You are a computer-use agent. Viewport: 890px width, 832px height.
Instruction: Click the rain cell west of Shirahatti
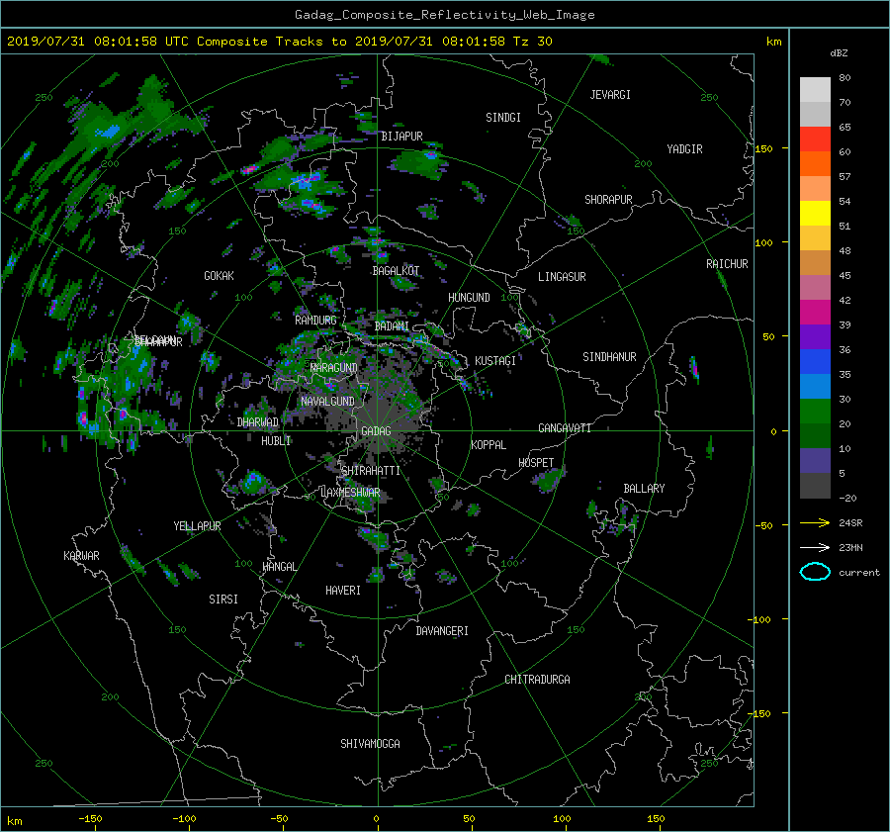click(252, 482)
